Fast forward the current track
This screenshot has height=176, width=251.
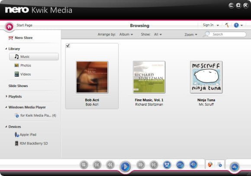[141, 165]
